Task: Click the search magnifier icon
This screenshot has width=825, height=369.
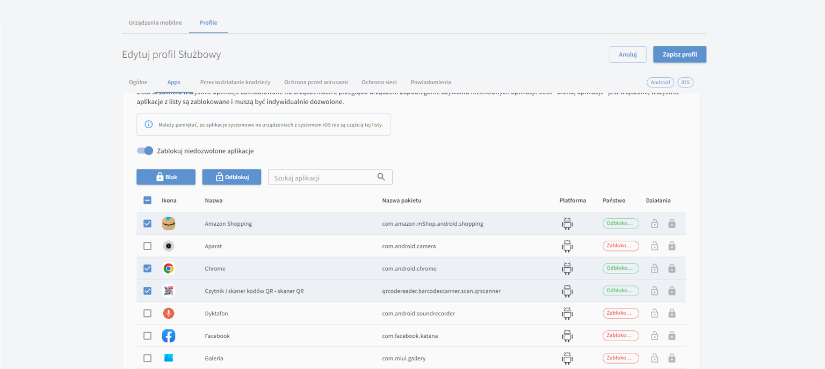Action: click(x=381, y=177)
